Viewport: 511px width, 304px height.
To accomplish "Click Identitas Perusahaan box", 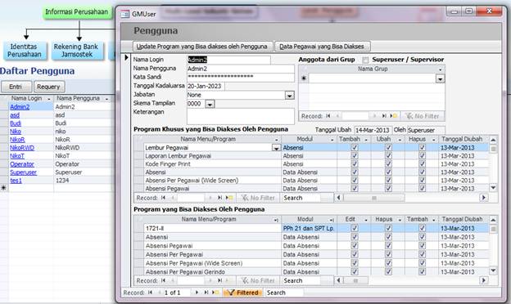I will click(25, 51).
